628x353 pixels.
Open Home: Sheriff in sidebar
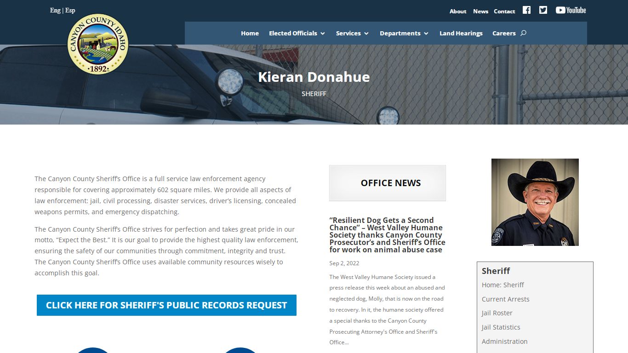coord(502,285)
